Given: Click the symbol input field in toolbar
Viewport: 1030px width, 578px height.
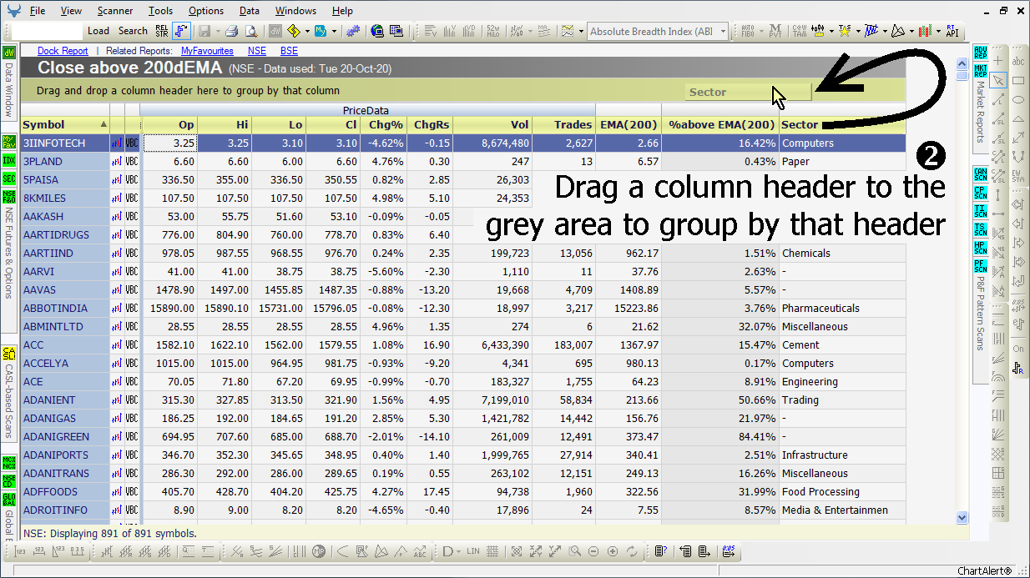Looking at the screenshot, I should pos(48,31).
